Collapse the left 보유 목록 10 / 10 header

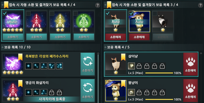pos(3,47)
